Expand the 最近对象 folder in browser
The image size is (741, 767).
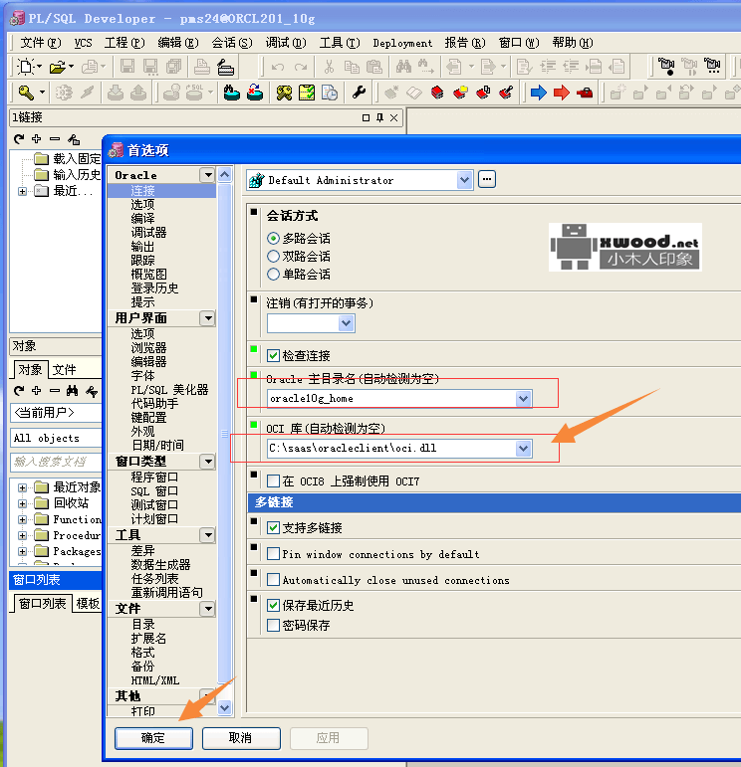point(22,487)
